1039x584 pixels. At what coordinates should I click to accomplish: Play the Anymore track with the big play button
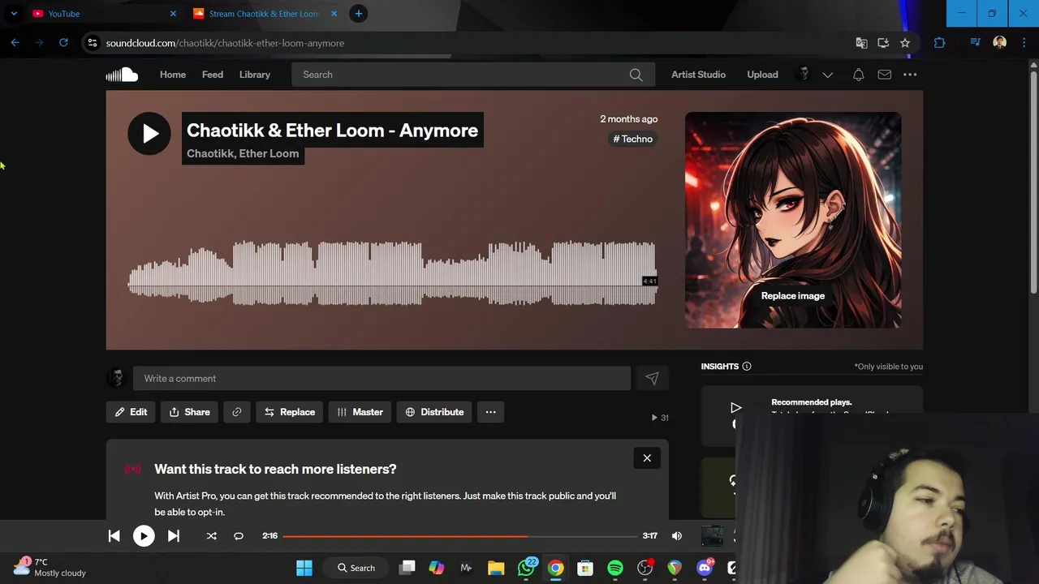click(x=149, y=133)
